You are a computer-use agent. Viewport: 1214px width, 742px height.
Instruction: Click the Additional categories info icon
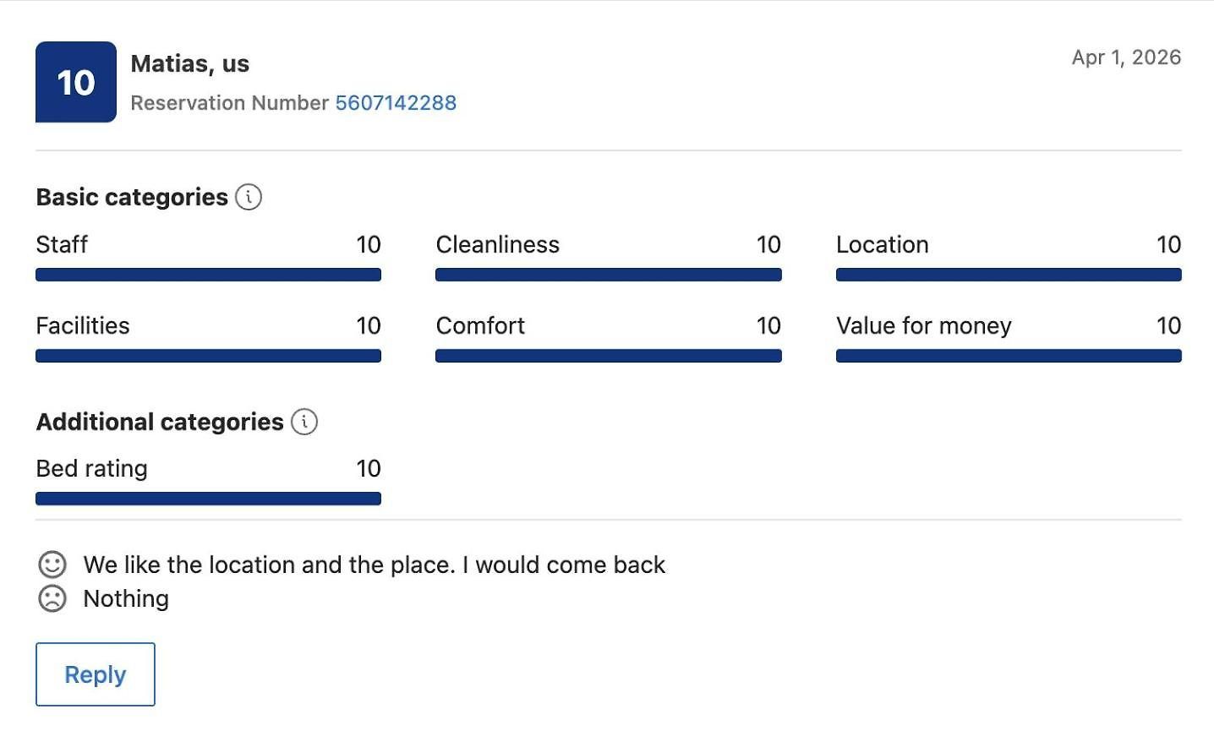[304, 422]
